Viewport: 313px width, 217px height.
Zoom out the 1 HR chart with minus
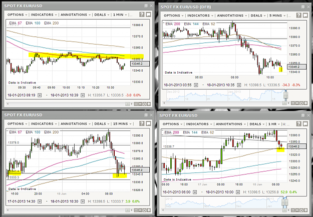pyautogui.click(x=297, y=210)
